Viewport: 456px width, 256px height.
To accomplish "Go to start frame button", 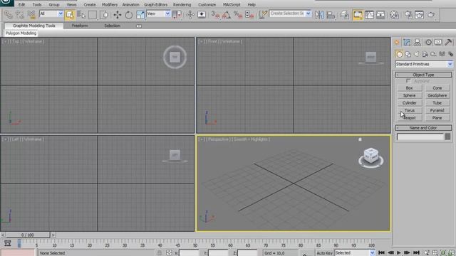I will [x=382, y=253].
